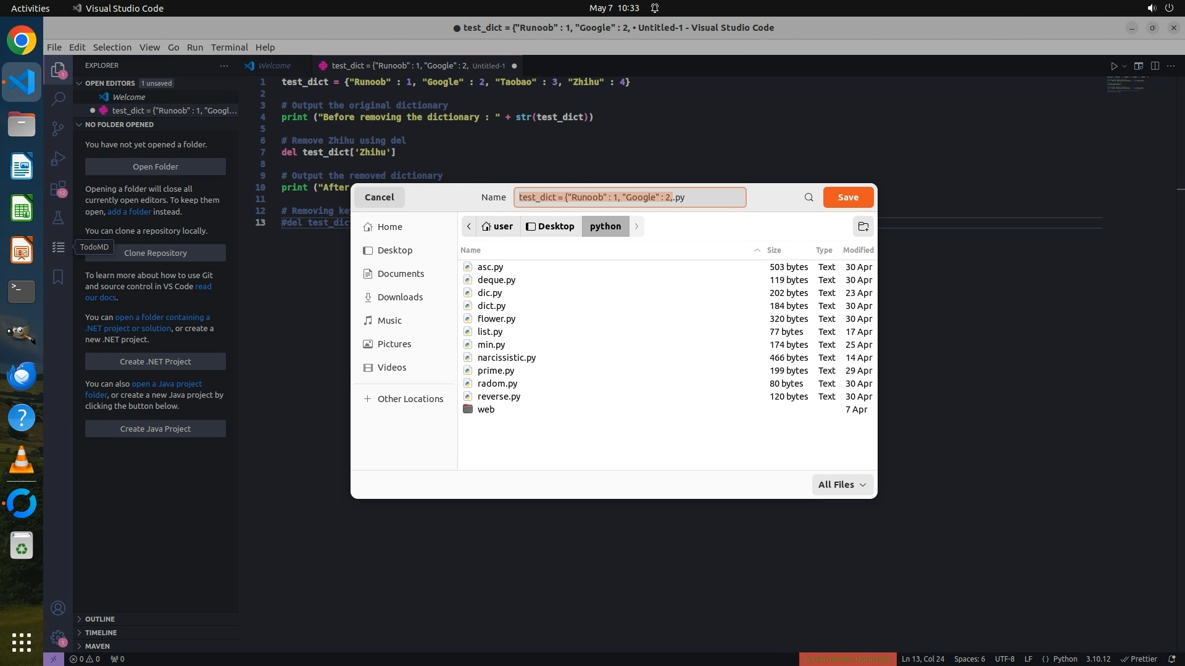Open the Extensions view icon
The width and height of the screenshot is (1185, 666).
58,189
